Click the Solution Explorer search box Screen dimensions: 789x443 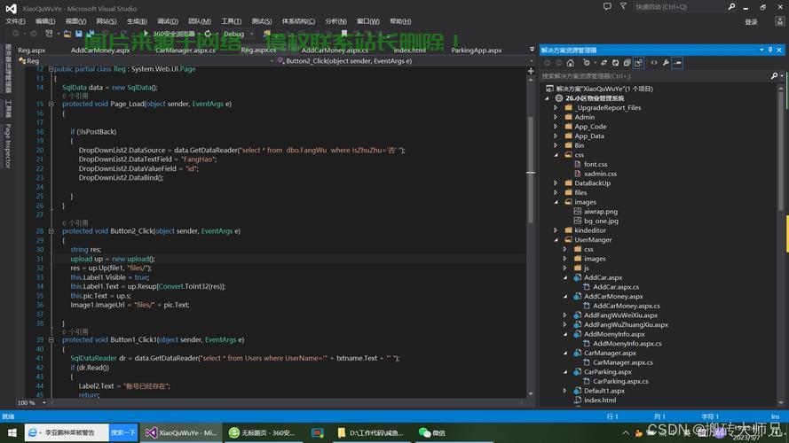point(654,76)
